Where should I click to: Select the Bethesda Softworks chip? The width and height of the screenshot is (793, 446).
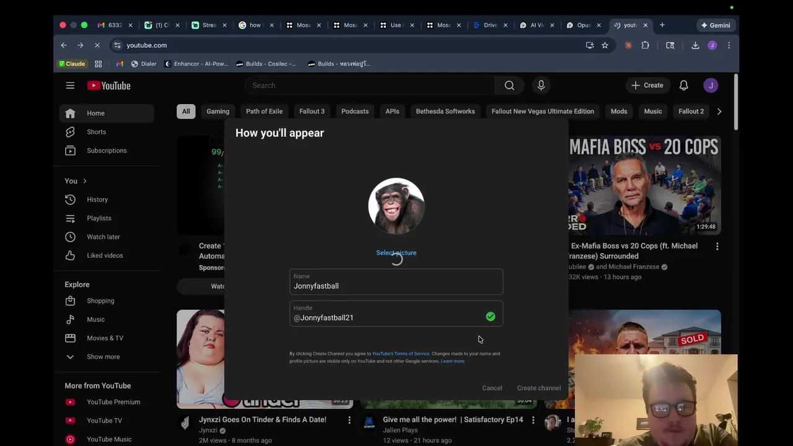tap(445, 111)
